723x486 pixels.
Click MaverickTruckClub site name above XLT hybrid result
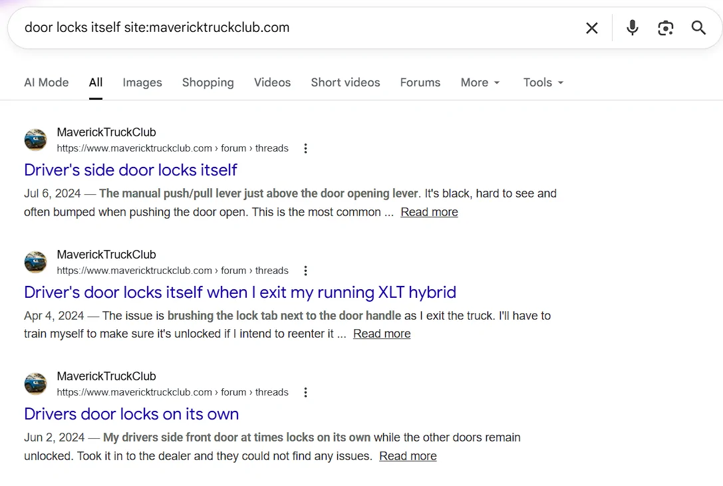106,255
